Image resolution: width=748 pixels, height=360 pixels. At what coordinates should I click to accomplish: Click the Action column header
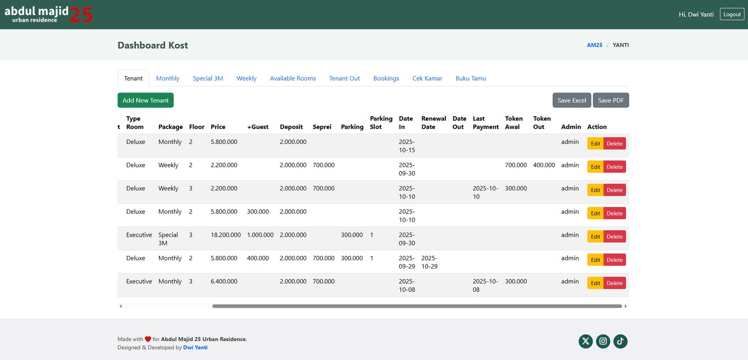(x=597, y=127)
